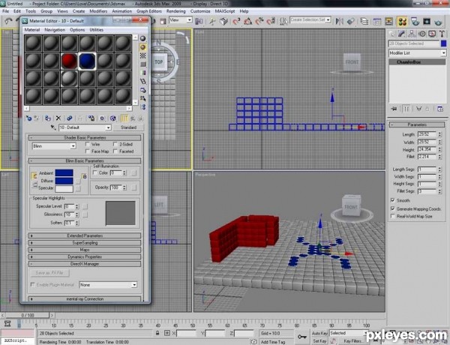Toggle Backlight icon in Material Editor
The width and height of the screenshot is (450, 345).
[143, 47]
